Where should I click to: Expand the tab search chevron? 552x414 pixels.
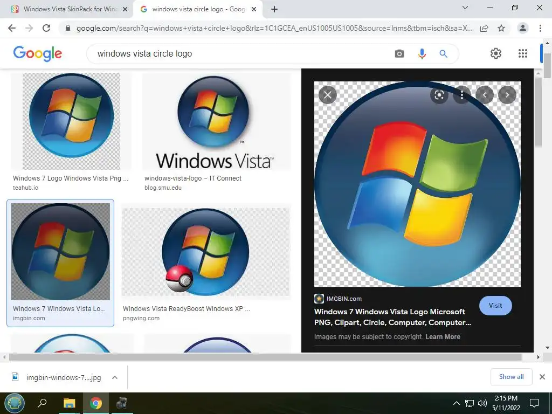pyautogui.click(x=465, y=8)
